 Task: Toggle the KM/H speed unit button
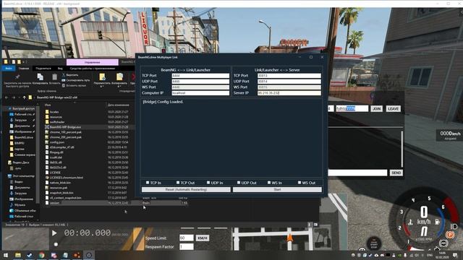203,238
